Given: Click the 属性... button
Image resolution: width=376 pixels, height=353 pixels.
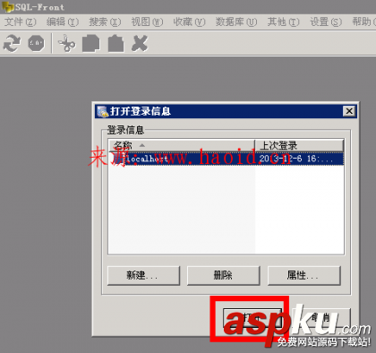Looking at the screenshot, I should 303,275.
